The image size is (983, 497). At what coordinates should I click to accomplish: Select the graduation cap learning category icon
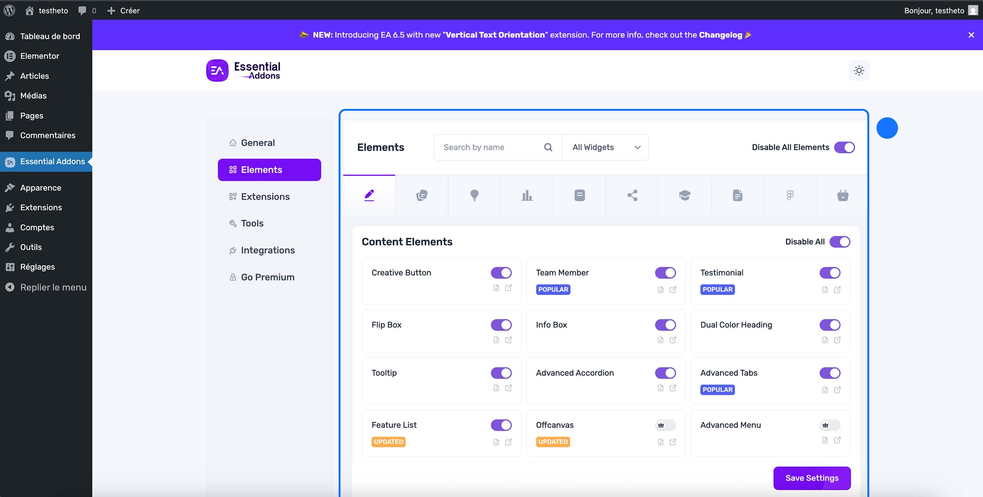[685, 195]
